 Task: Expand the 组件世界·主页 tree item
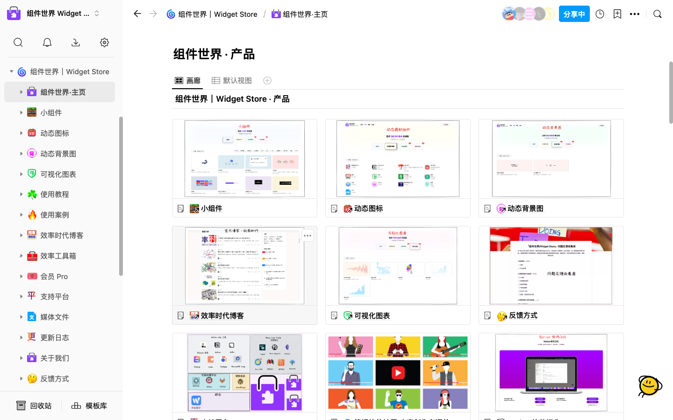point(21,92)
